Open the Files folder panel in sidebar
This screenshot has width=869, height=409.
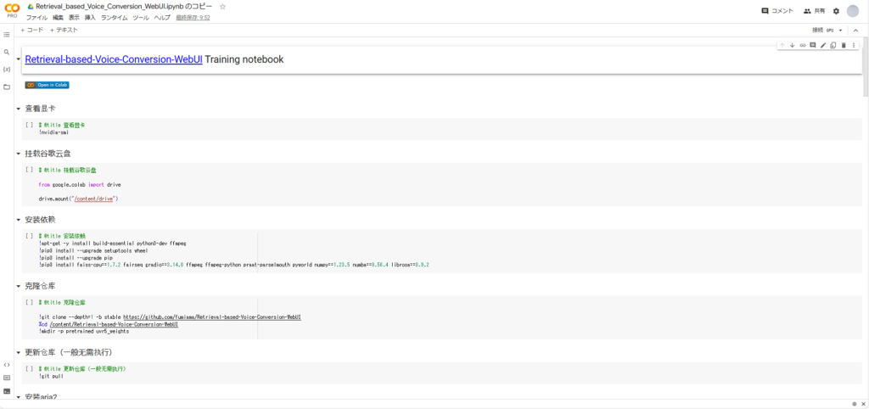[x=7, y=87]
